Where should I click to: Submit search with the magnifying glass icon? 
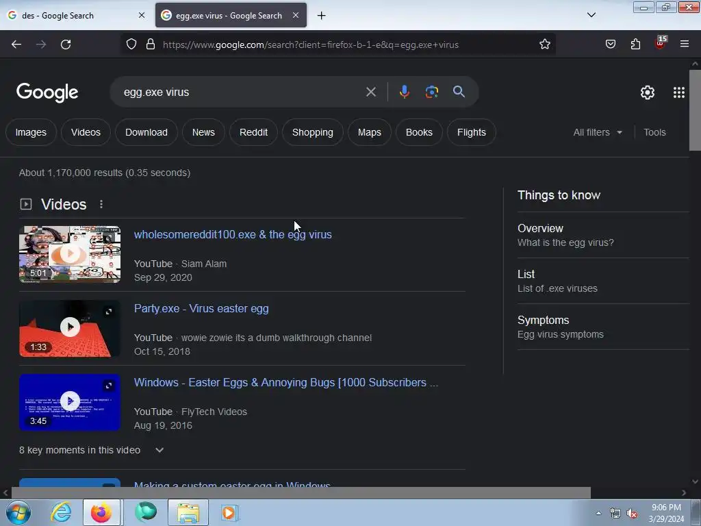pyautogui.click(x=459, y=92)
